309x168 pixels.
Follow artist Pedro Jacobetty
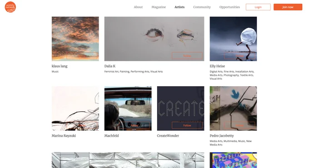click(239, 125)
